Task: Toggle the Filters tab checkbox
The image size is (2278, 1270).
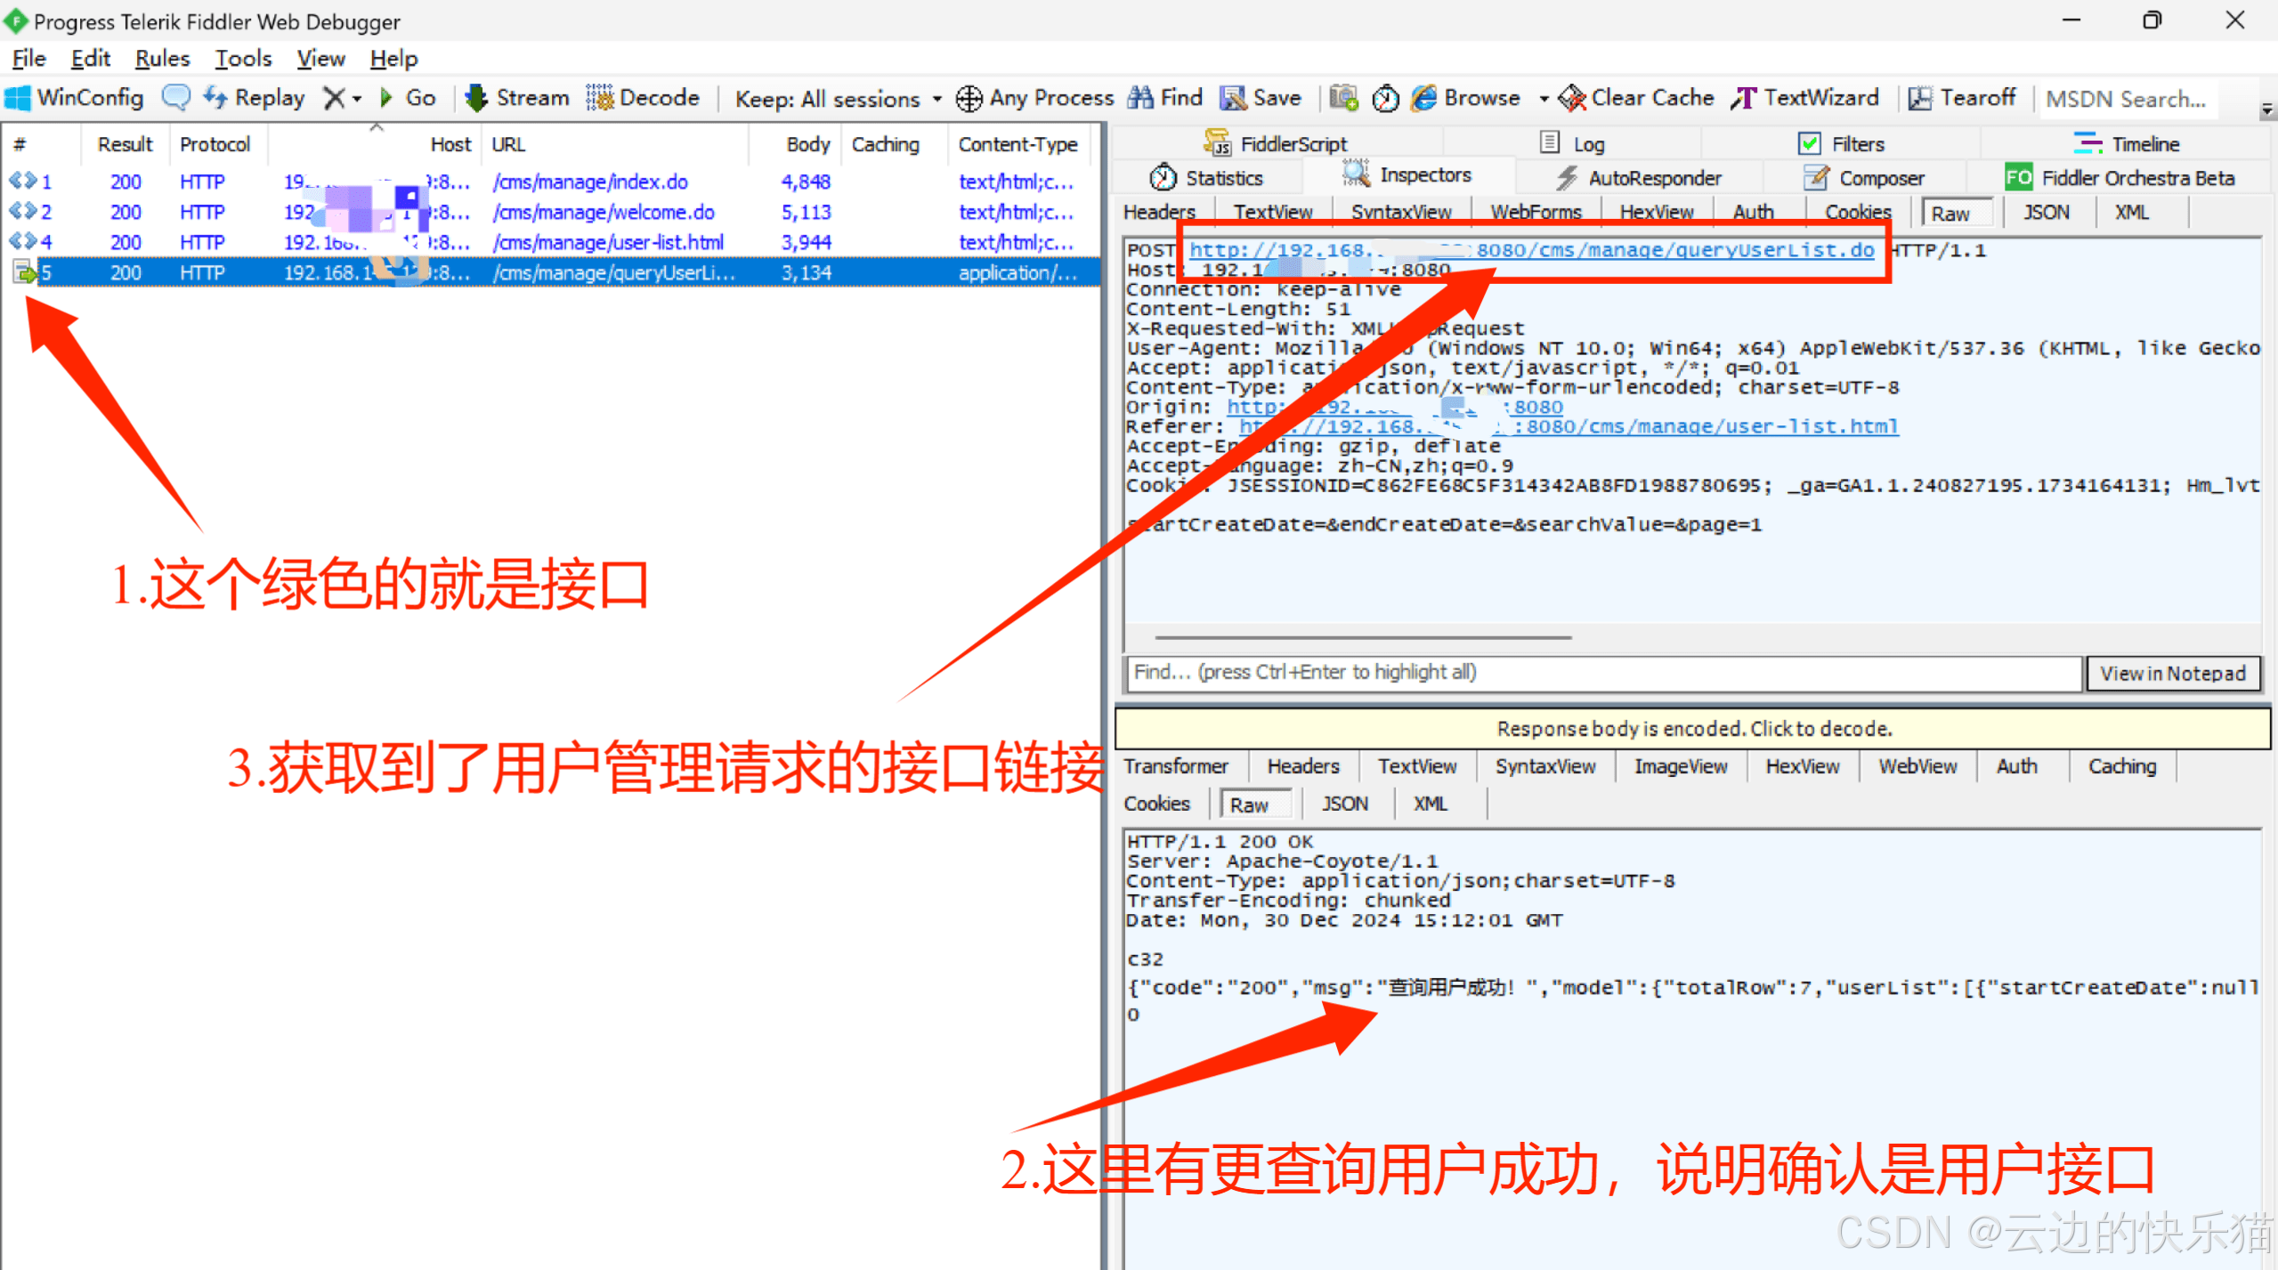Action: pos(1809,143)
